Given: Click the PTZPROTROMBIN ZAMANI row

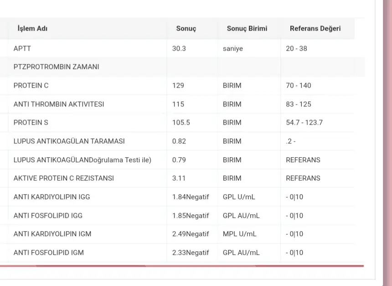Looking at the screenshot, I should coord(56,67).
